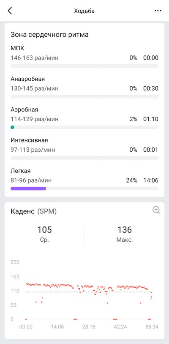Tap the 220 cadence axis label
The width and height of the screenshot is (169, 344).
[x=15, y=262]
